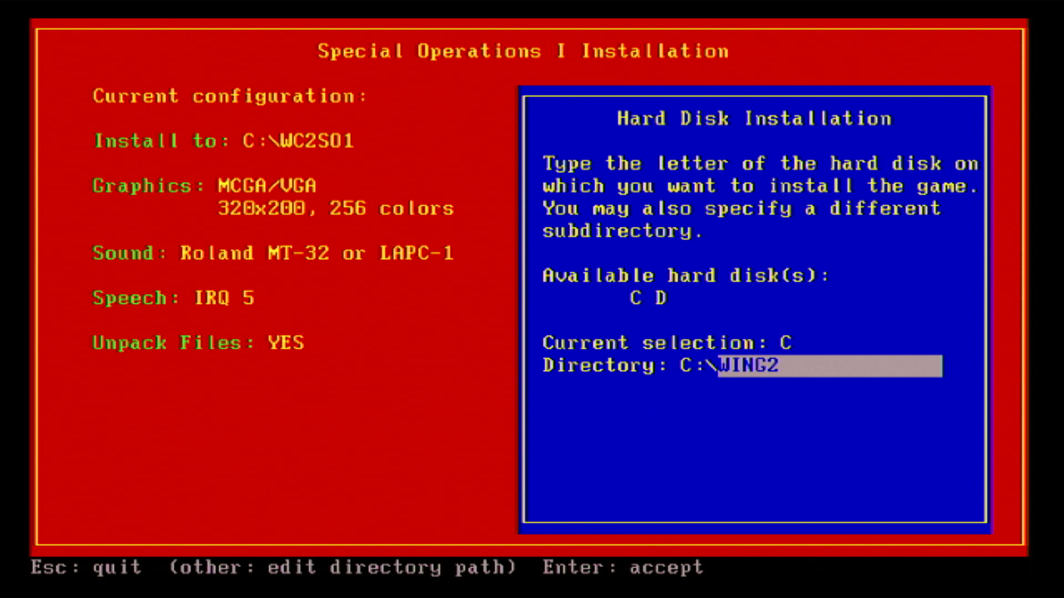This screenshot has height=598, width=1064.
Task: Select hard disk letter D
Action: (x=661, y=298)
